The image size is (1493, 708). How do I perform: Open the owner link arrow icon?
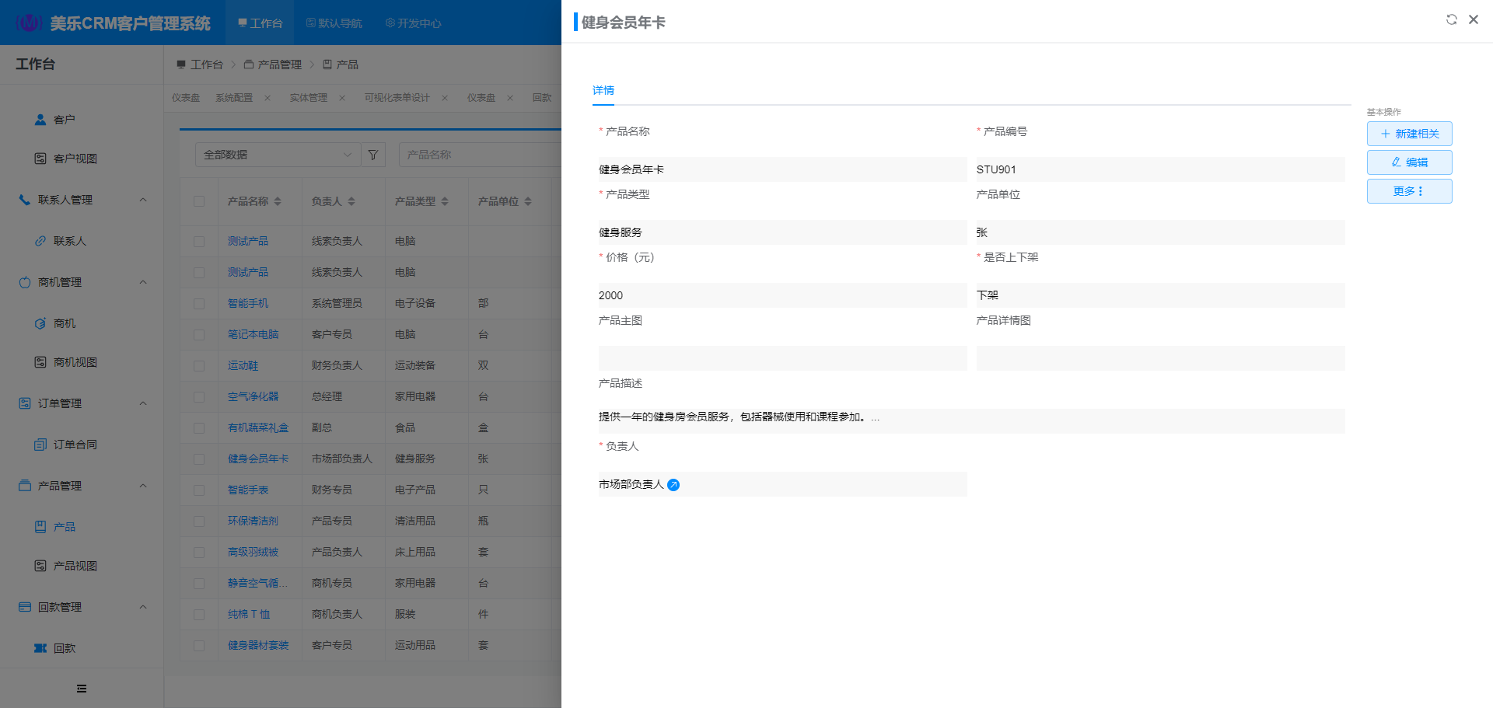(x=673, y=485)
